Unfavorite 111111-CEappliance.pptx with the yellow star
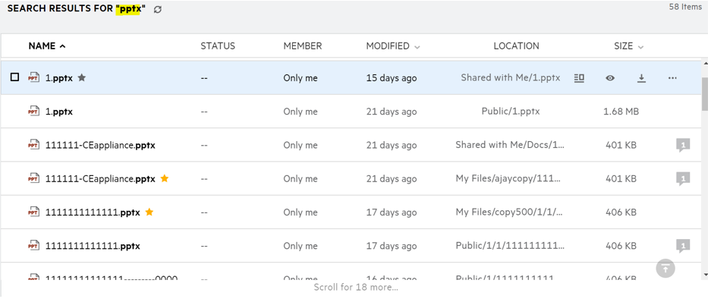Screen dimensions: 711x299 tap(165, 178)
